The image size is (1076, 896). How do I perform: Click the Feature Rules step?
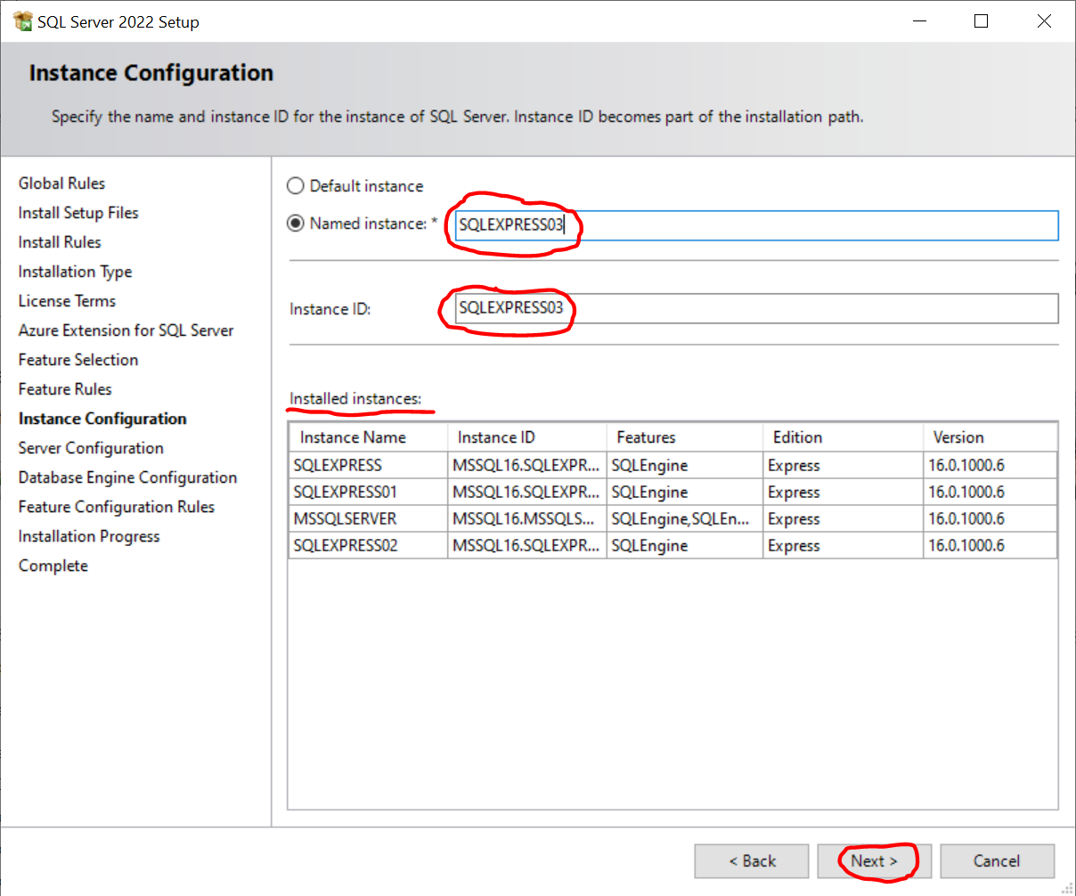tap(65, 389)
